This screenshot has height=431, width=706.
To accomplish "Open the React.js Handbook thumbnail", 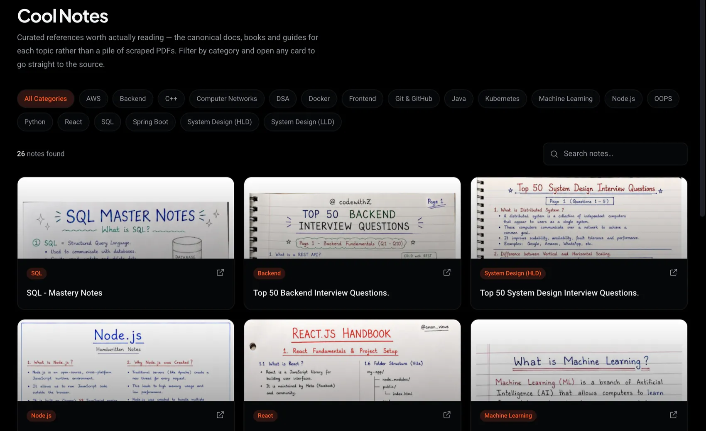I will (x=353, y=360).
